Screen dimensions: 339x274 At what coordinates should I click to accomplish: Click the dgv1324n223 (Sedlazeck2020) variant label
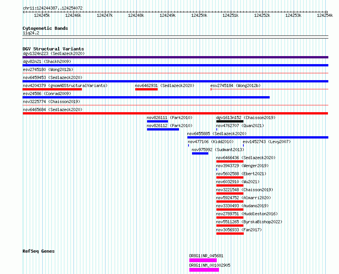coord(54,53)
